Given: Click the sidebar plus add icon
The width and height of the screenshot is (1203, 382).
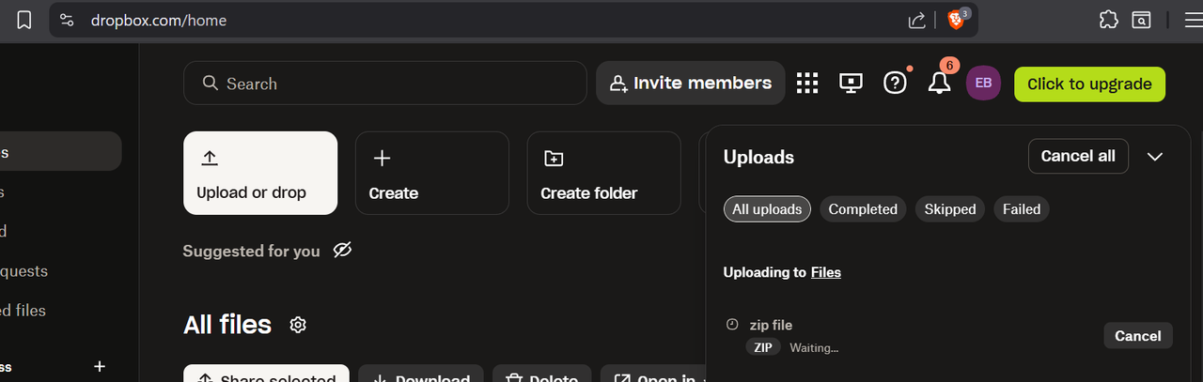Looking at the screenshot, I should coord(100,366).
